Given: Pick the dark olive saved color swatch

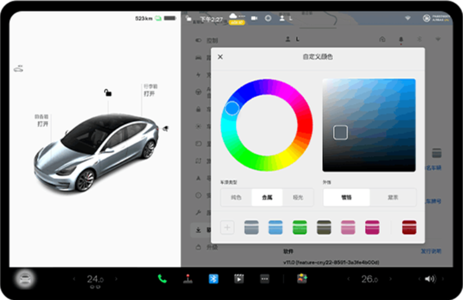Looking at the screenshot, I should [x=324, y=228].
